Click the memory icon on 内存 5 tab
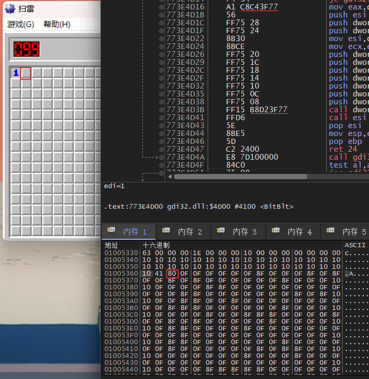The width and height of the screenshot is (369, 379). click(x=331, y=230)
